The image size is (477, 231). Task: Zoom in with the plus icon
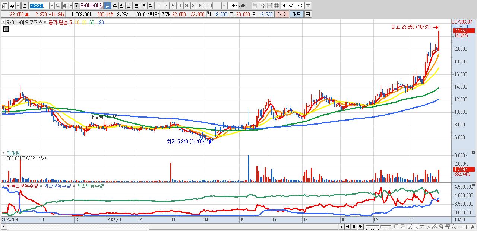point(467,227)
